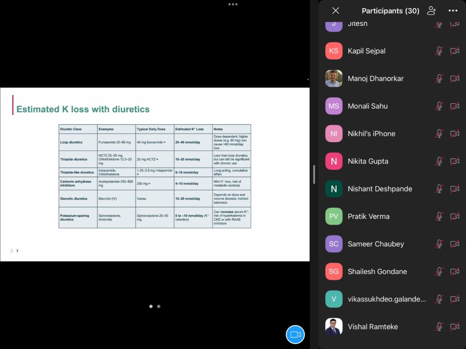The width and height of the screenshot is (466, 349).
Task: Grab the panel divider handle
Action: [314, 174]
